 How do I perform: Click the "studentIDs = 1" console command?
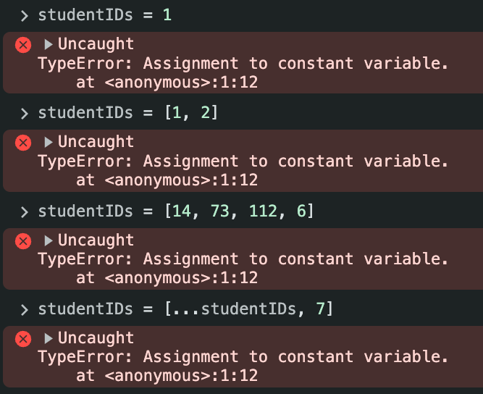(x=104, y=14)
